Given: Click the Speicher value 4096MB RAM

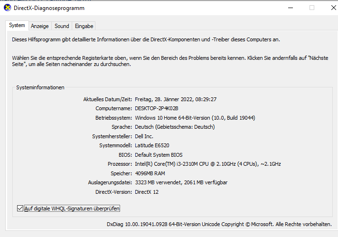Looking at the screenshot, I should tap(150, 173).
